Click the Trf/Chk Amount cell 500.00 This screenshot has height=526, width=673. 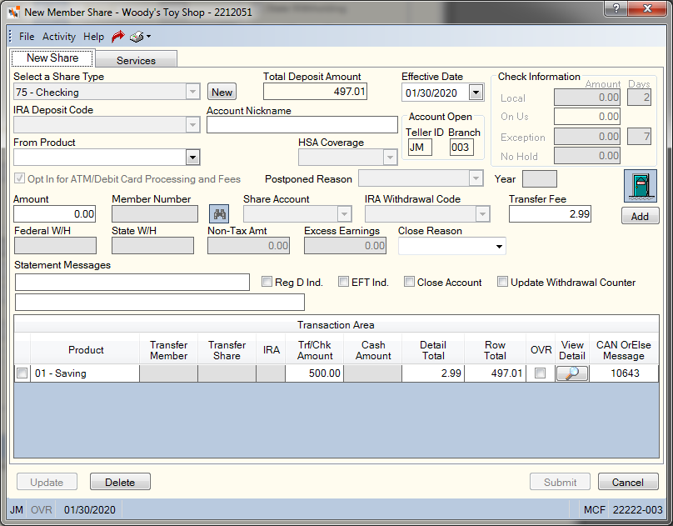coord(314,373)
